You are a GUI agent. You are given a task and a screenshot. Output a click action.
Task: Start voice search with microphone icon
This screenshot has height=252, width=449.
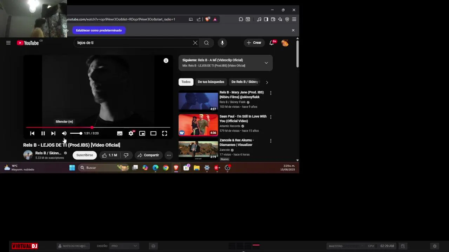222,43
